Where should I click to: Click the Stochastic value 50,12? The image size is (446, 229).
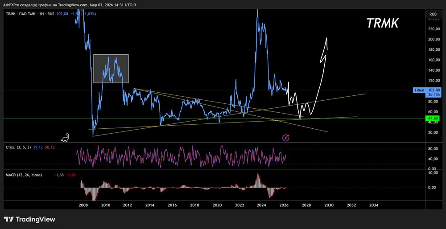(x=49, y=147)
